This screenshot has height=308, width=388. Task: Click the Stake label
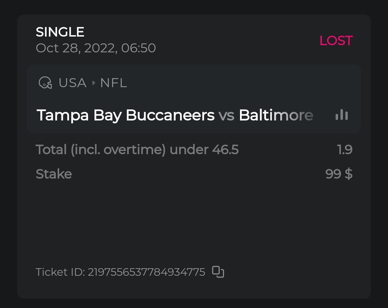[x=54, y=174]
